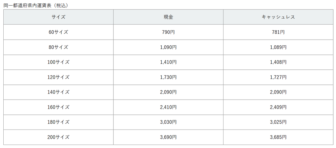
Task: Select the 60サイズ row label
Action: click(58, 32)
